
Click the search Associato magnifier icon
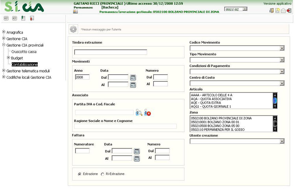(x=139, y=112)
